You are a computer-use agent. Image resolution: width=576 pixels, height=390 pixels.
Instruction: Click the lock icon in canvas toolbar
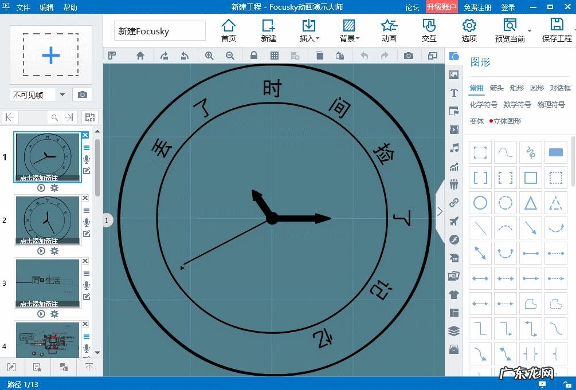pyautogui.click(x=253, y=56)
